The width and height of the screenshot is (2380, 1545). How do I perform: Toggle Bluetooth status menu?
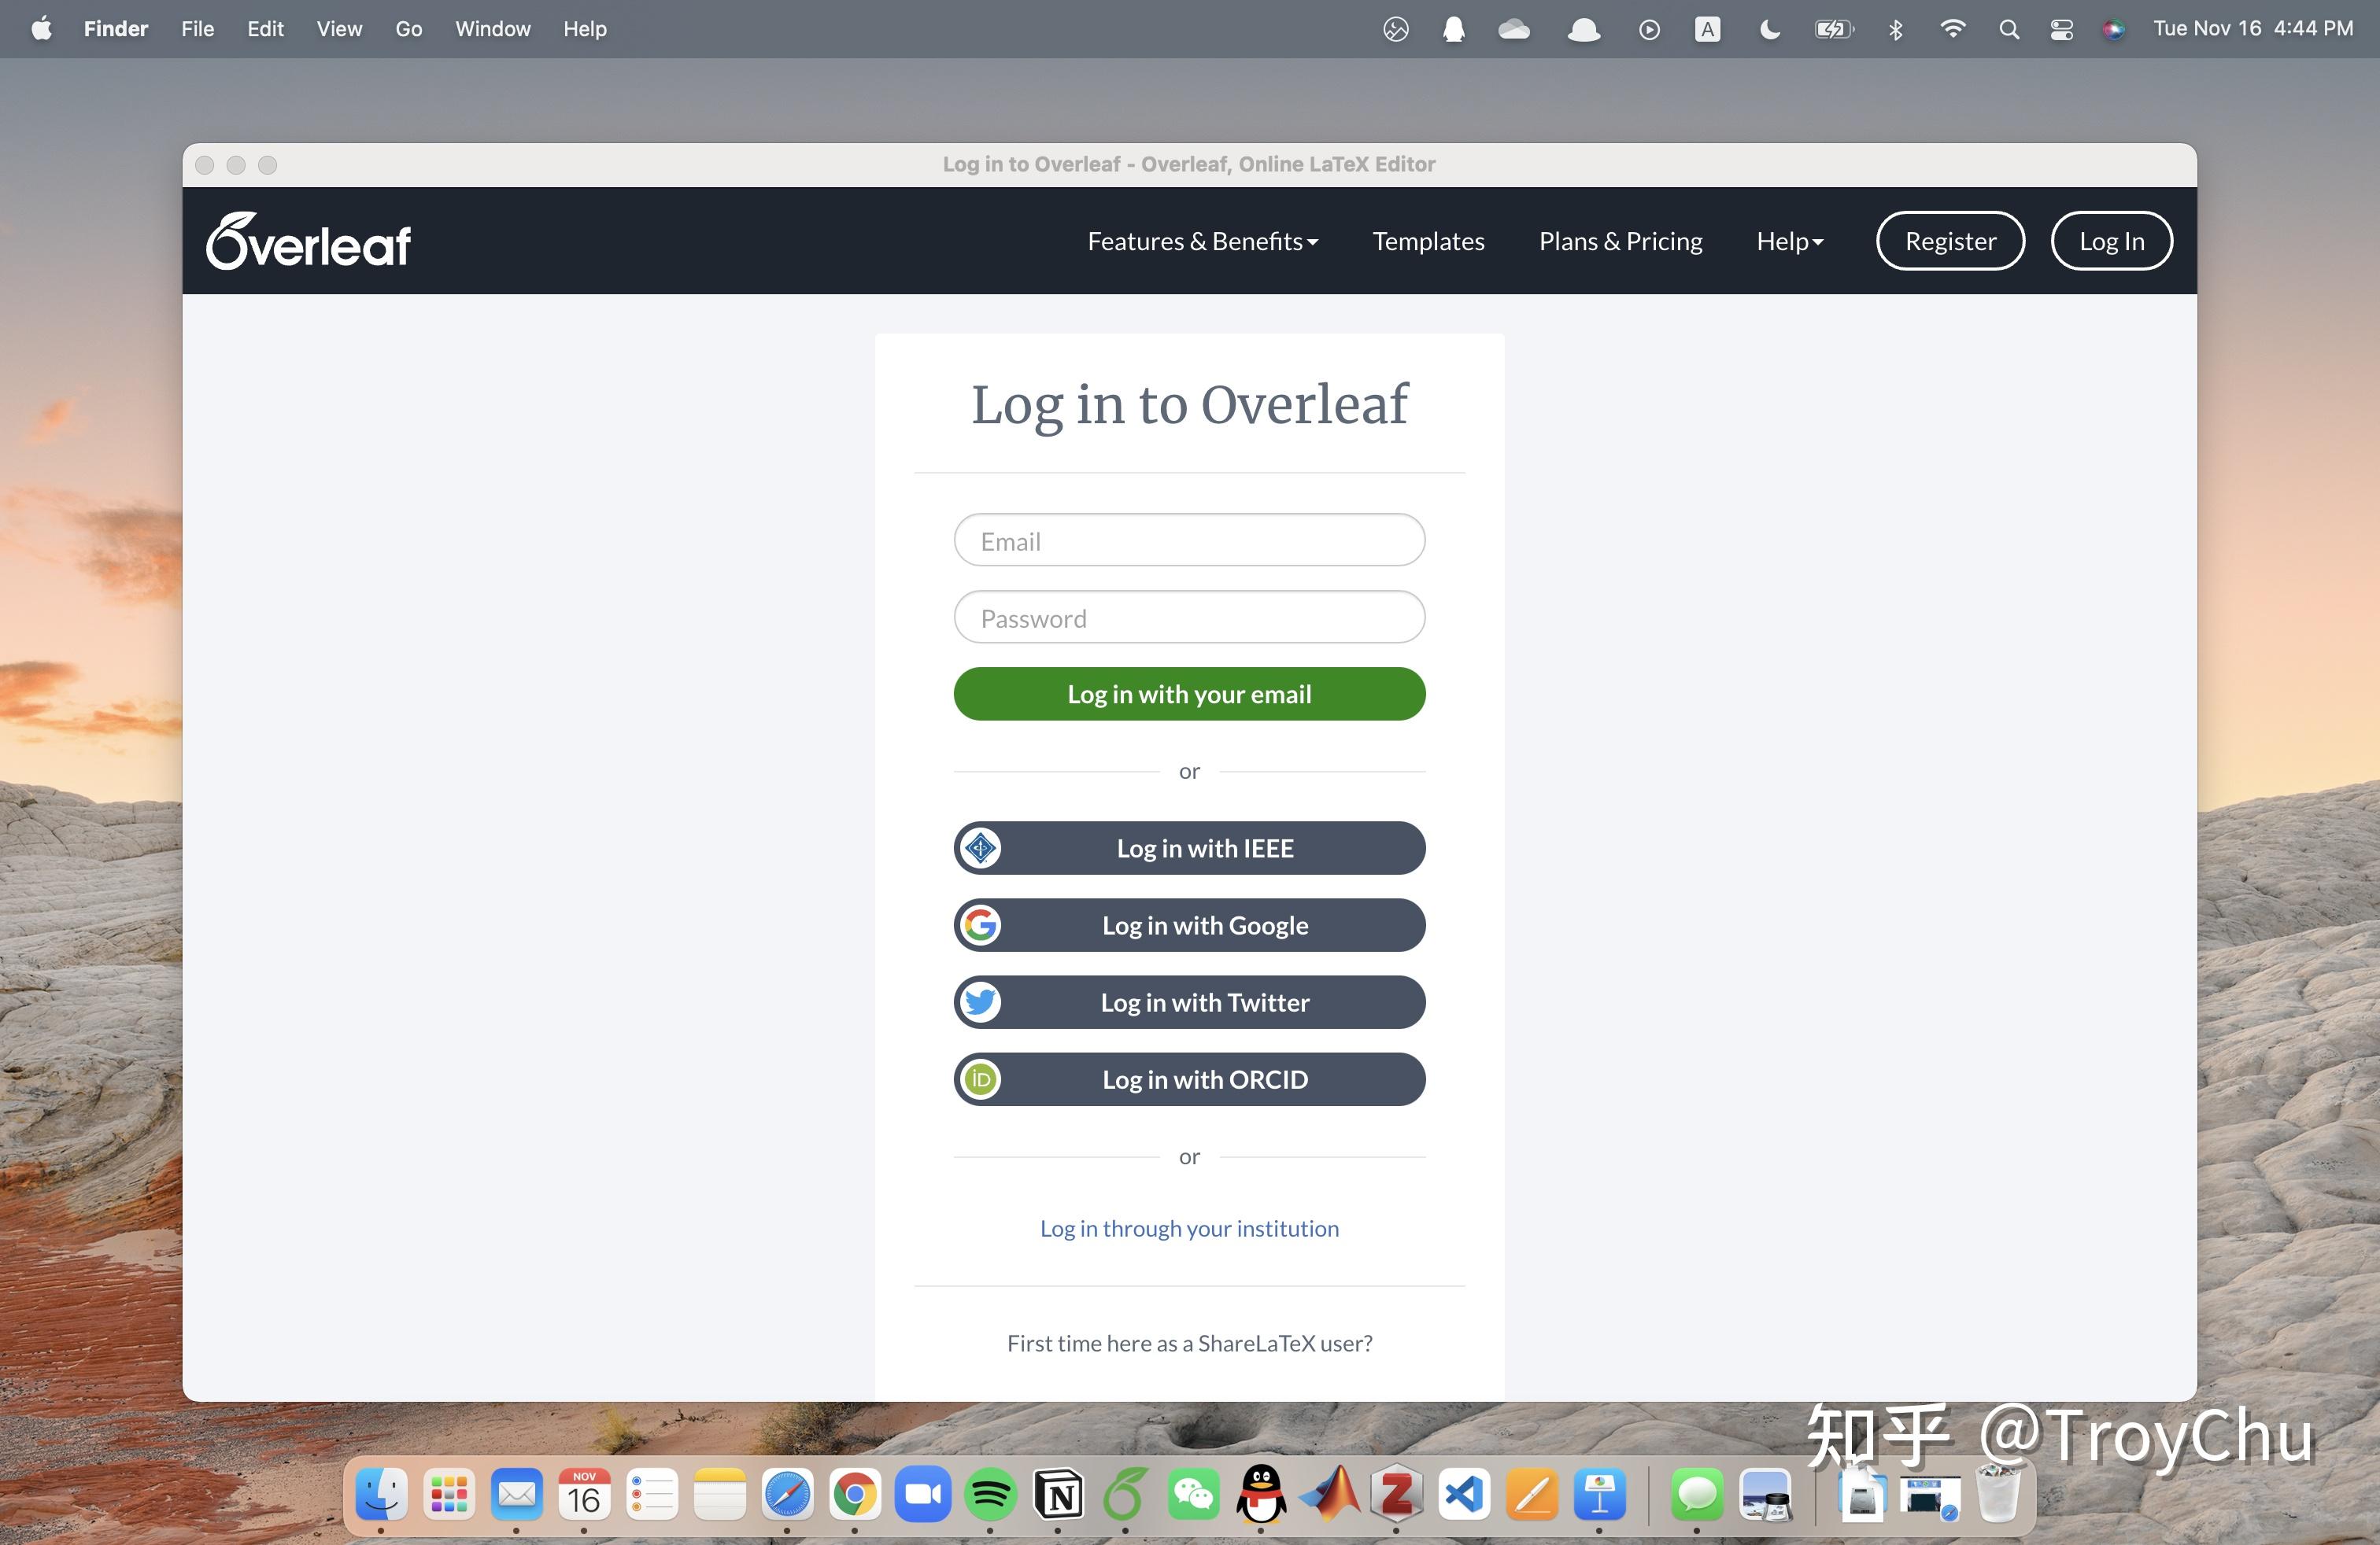1895,29
